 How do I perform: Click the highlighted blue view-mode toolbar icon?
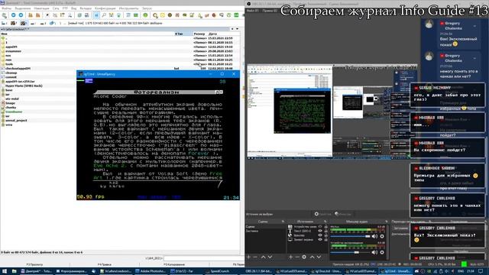(96, 15)
